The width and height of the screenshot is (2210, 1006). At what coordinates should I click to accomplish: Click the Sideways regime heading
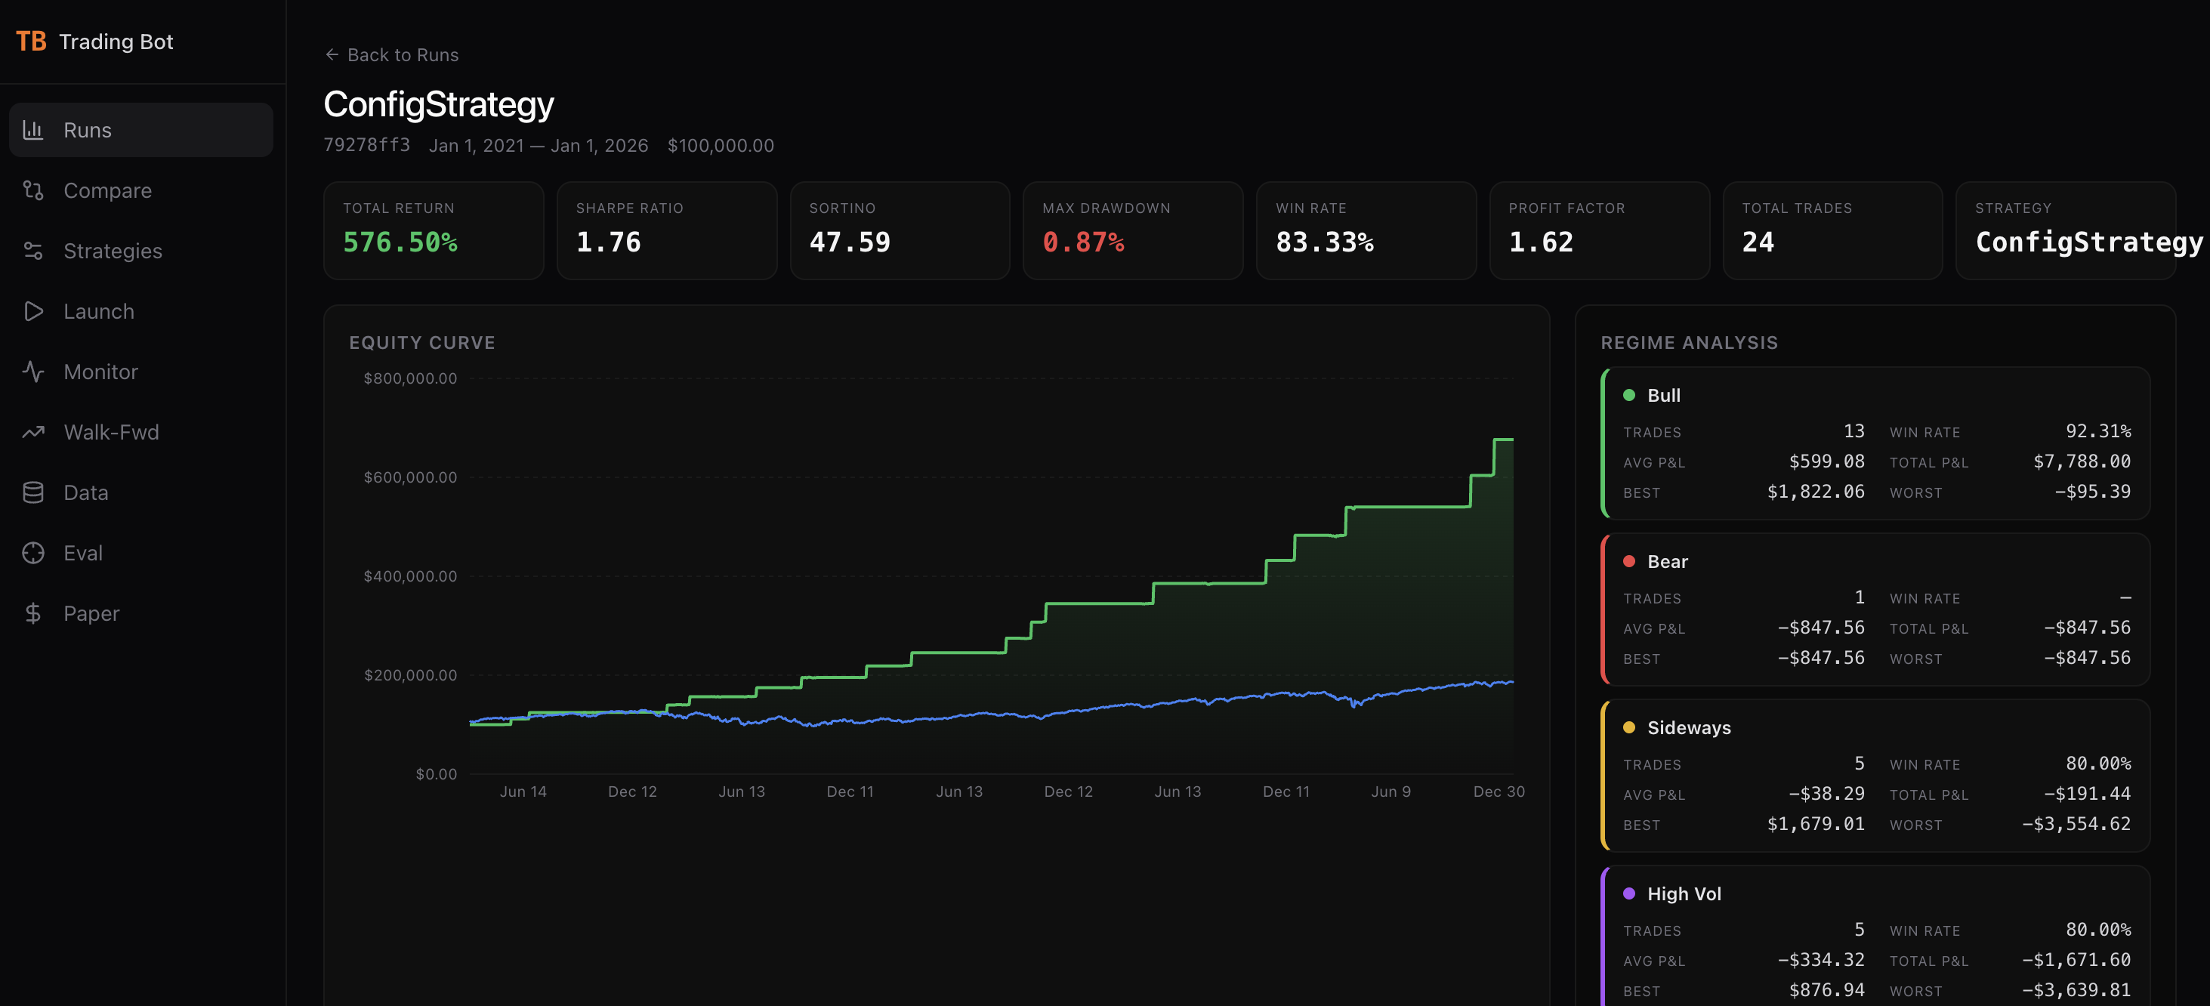coord(1688,727)
